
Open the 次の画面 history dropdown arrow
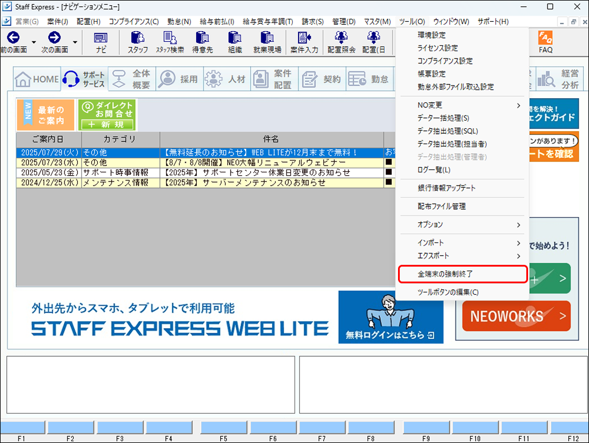tap(75, 42)
